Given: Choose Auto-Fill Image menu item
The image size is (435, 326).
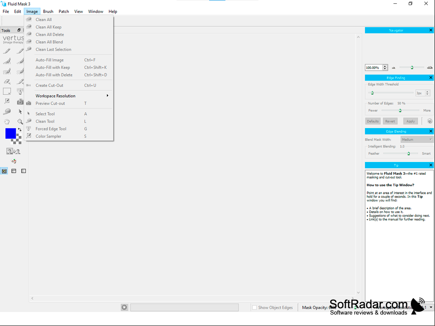Looking at the screenshot, I should tap(69, 60).
